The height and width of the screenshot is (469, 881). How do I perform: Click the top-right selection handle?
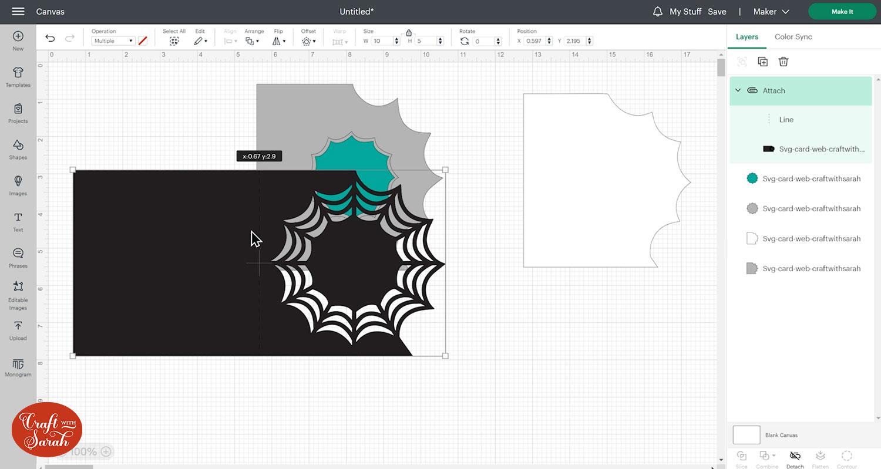pos(445,170)
